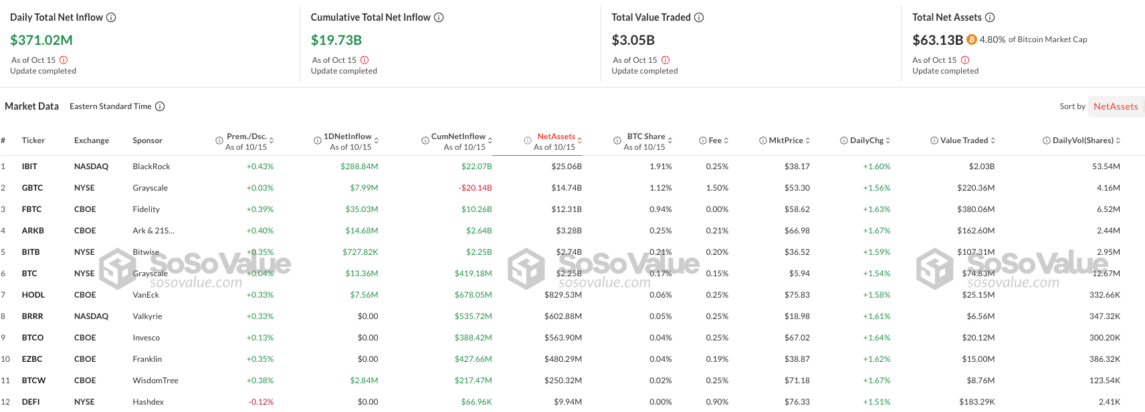Open the Sort by NetAssets dropdown

1116,106
